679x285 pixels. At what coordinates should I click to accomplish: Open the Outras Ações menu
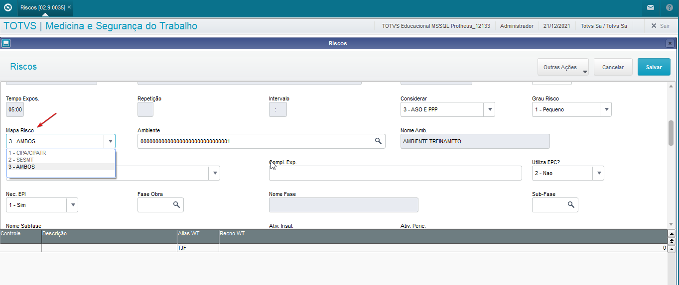click(x=563, y=67)
